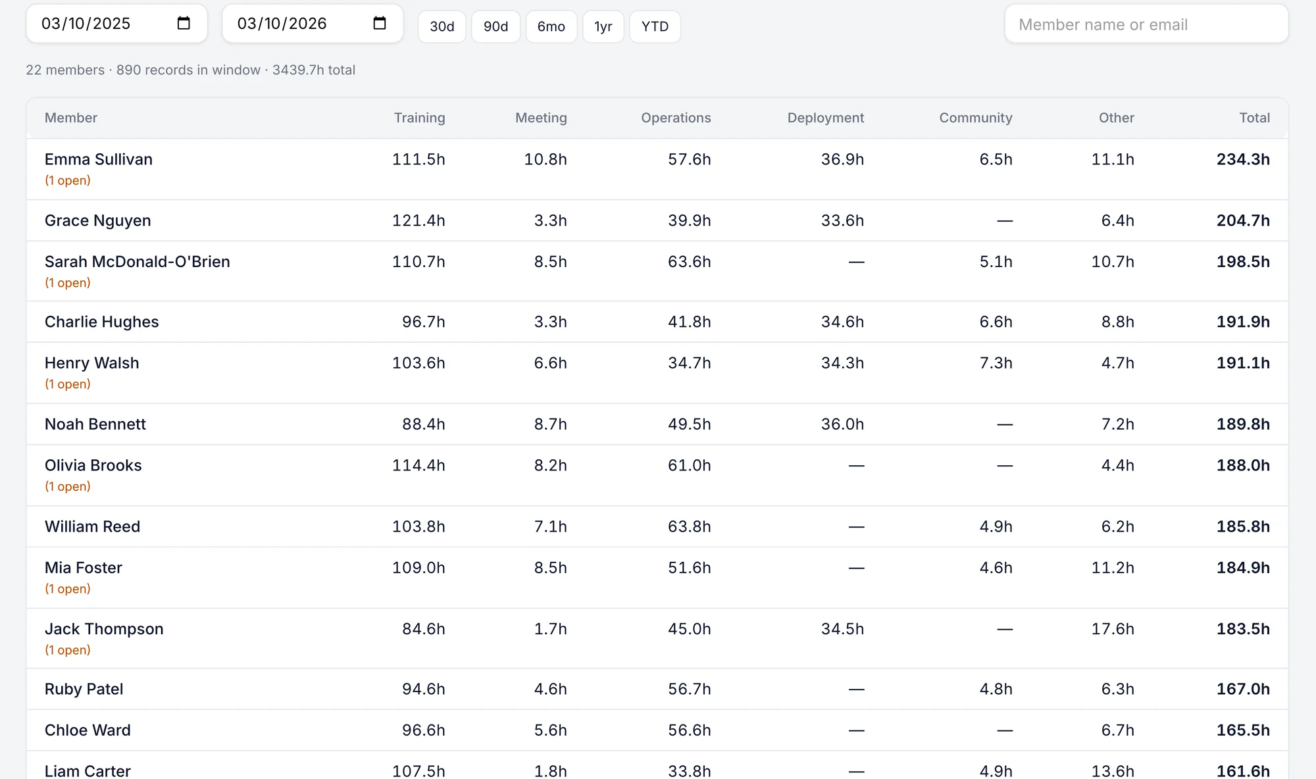Click the (1 open) note under Jack Thompson

[x=68, y=650]
